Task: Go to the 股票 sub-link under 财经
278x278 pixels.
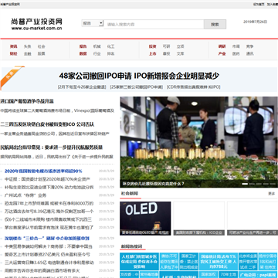Action: (x=41, y=54)
